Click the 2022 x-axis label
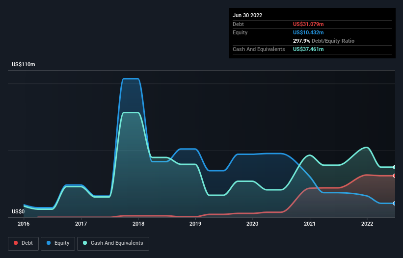Screen dimensions: 403x258 point(367,224)
